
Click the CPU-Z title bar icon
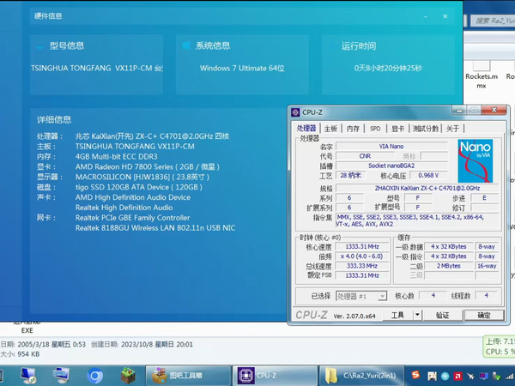coord(295,112)
